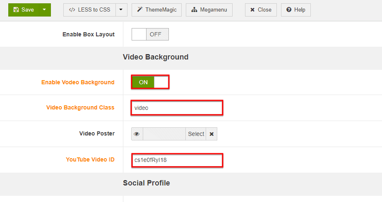Image resolution: width=382 pixels, height=202 pixels.
Task: Clear Video Poster with X icon
Action: coord(211,134)
